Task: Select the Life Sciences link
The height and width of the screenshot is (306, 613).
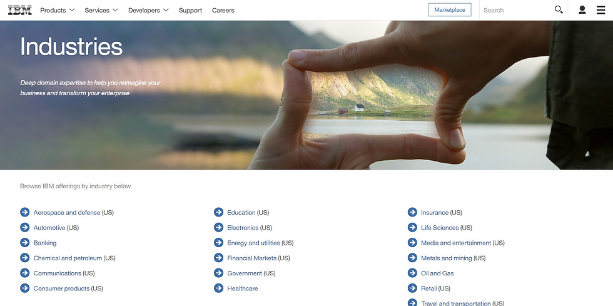Action: (x=440, y=228)
